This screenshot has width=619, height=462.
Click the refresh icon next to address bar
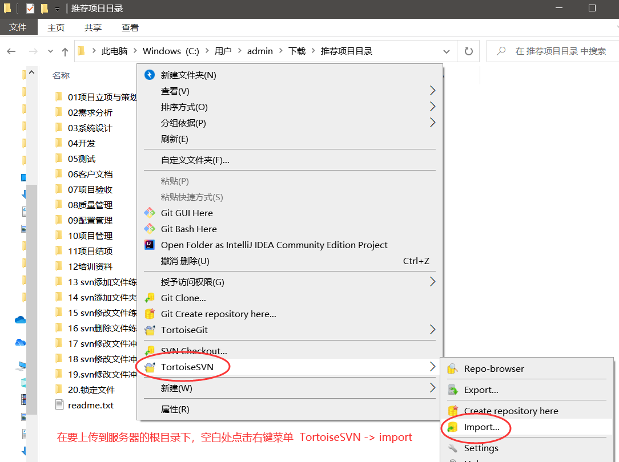click(469, 51)
